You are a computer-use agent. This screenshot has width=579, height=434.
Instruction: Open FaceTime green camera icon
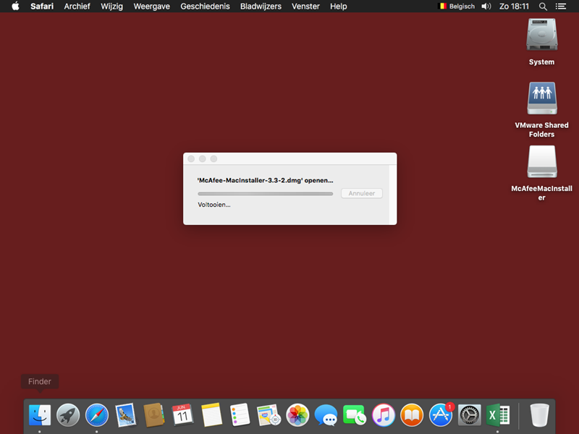pos(354,414)
